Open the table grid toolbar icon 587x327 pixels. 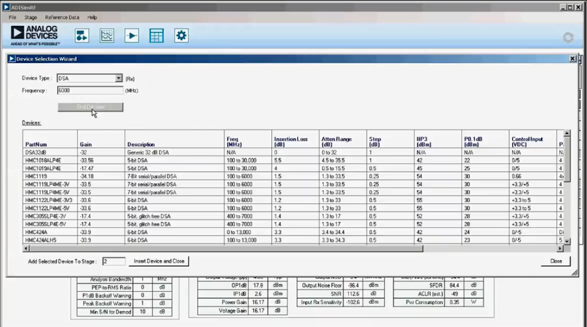156,35
